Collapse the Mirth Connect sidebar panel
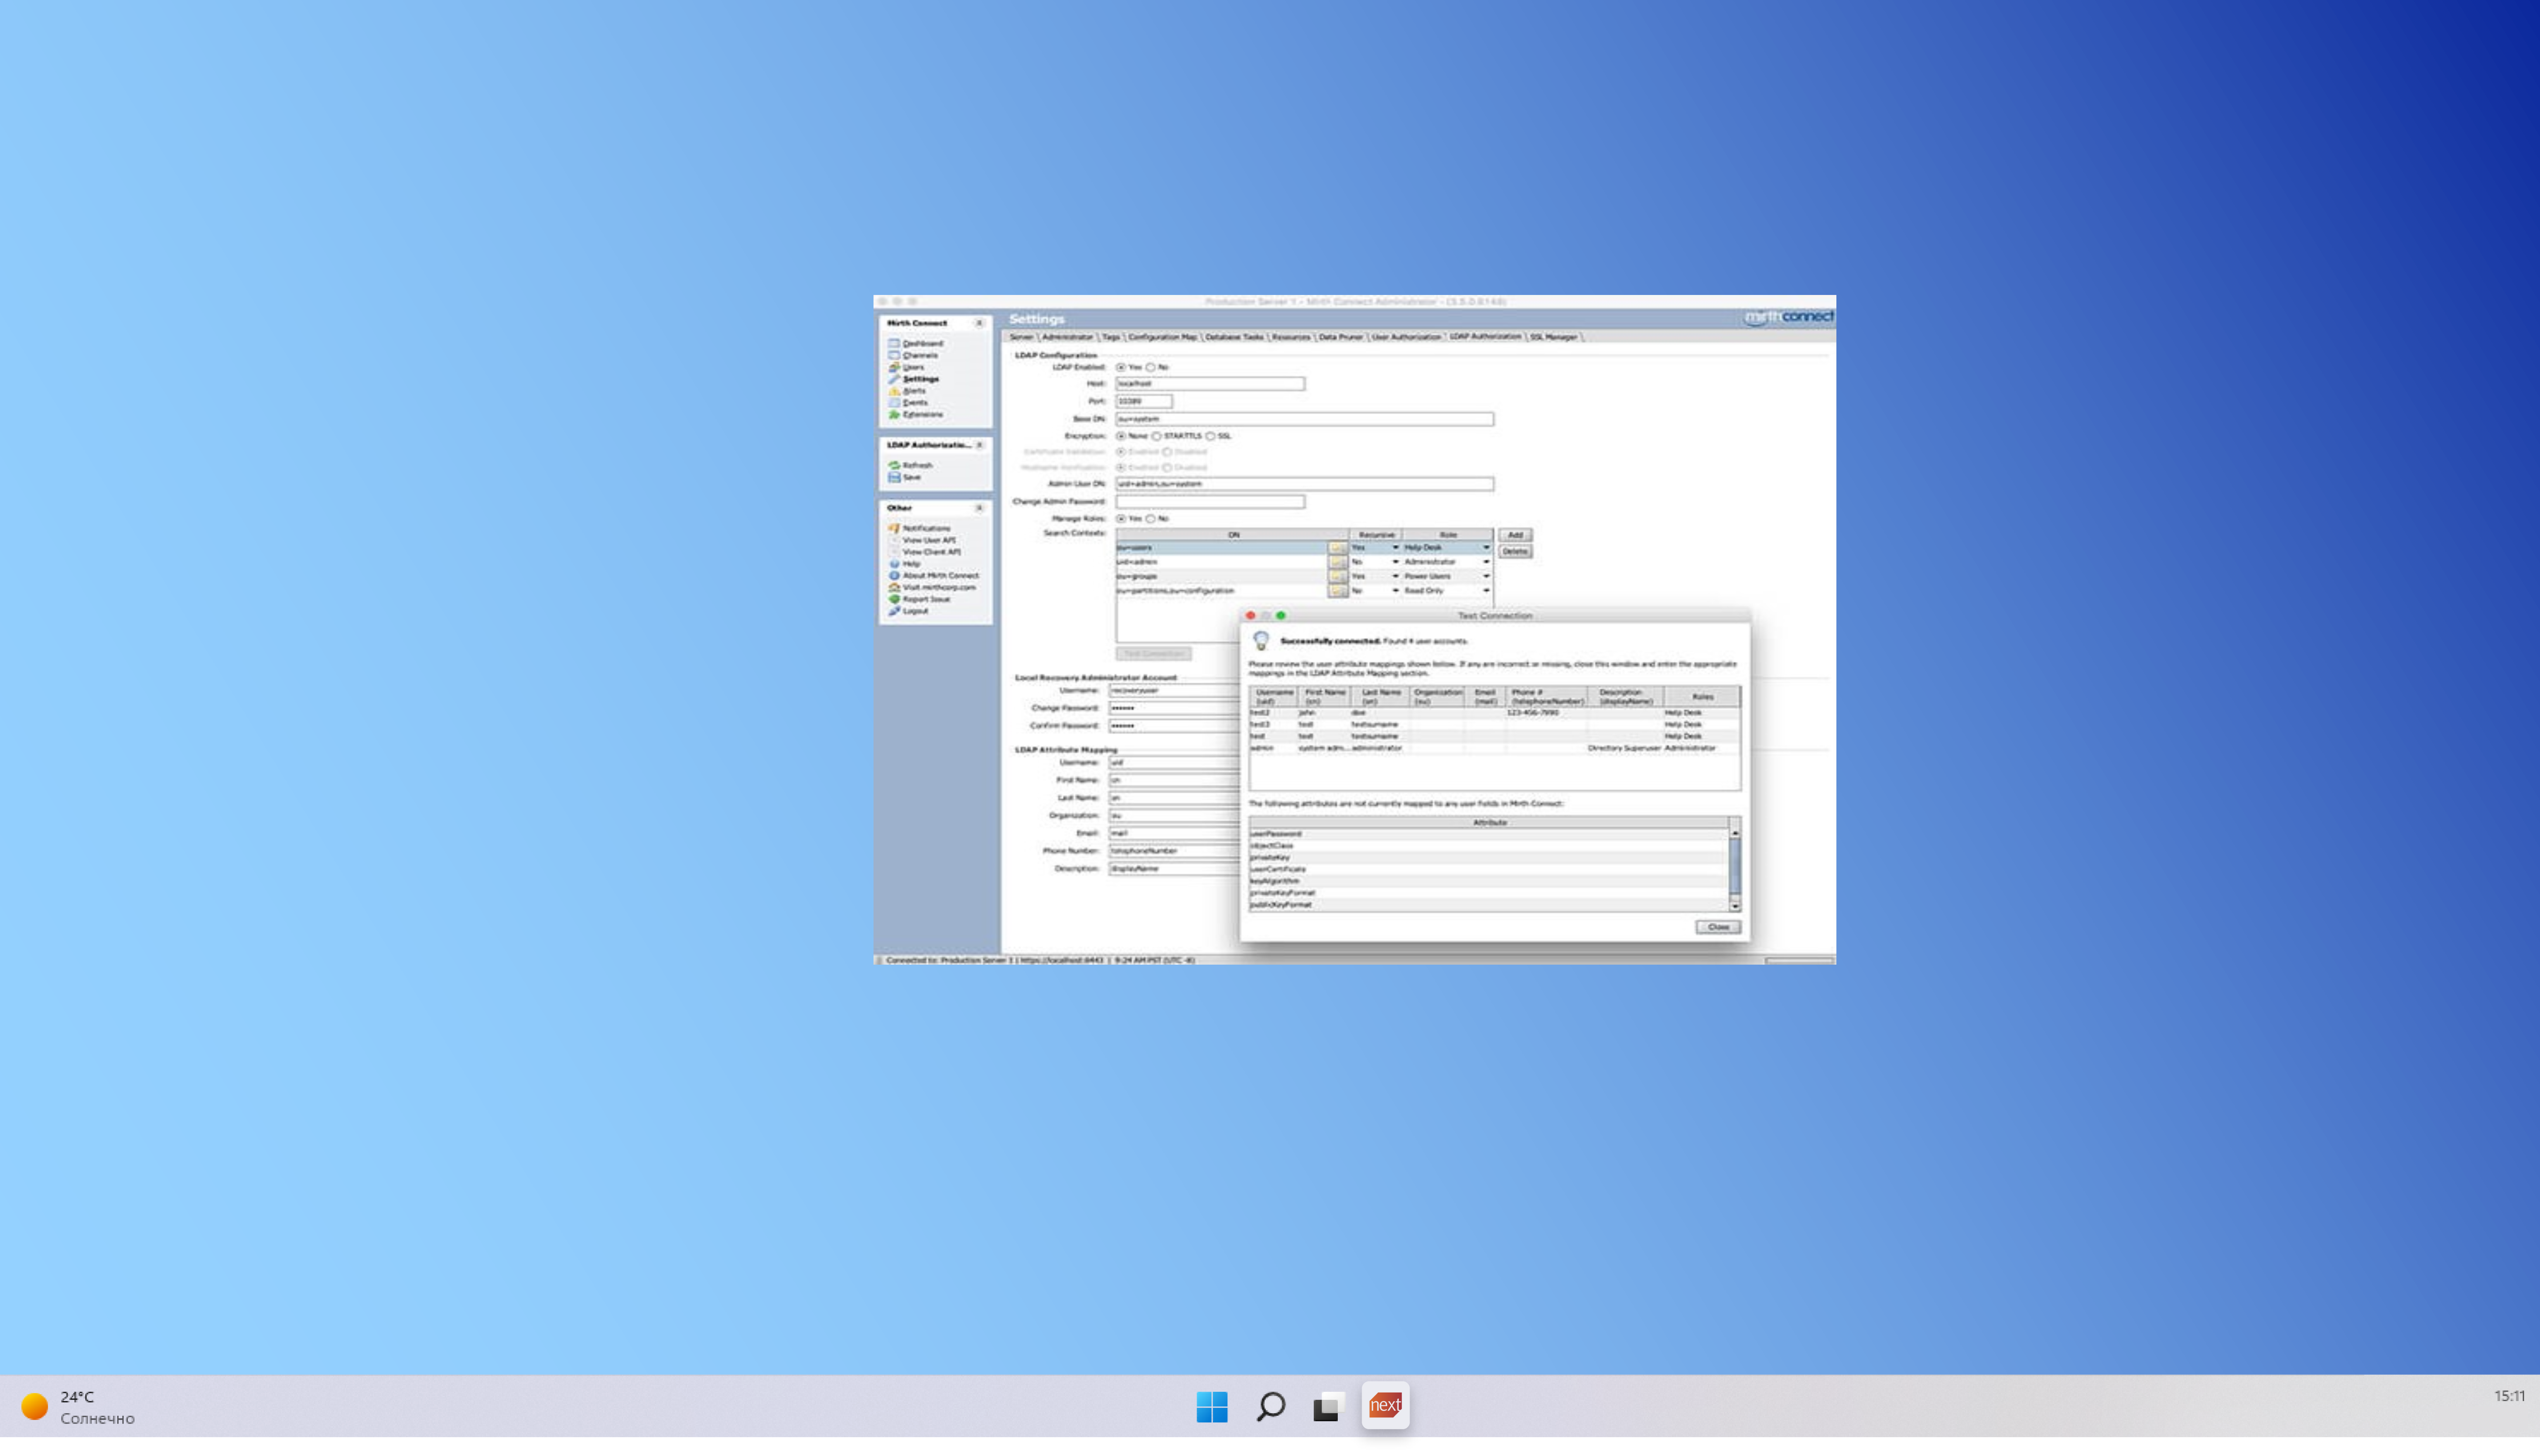 tap(980, 323)
